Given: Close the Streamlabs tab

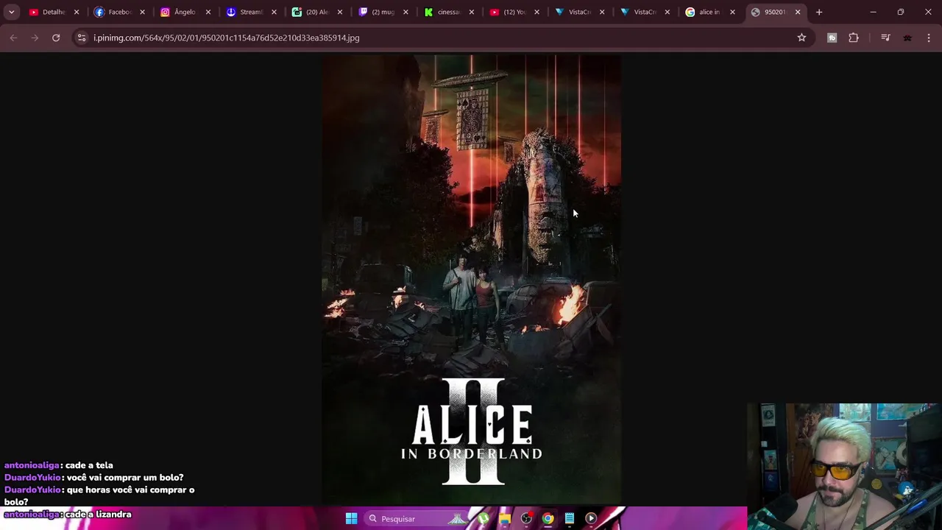Looking at the screenshot, I should (x=274, y=12).
